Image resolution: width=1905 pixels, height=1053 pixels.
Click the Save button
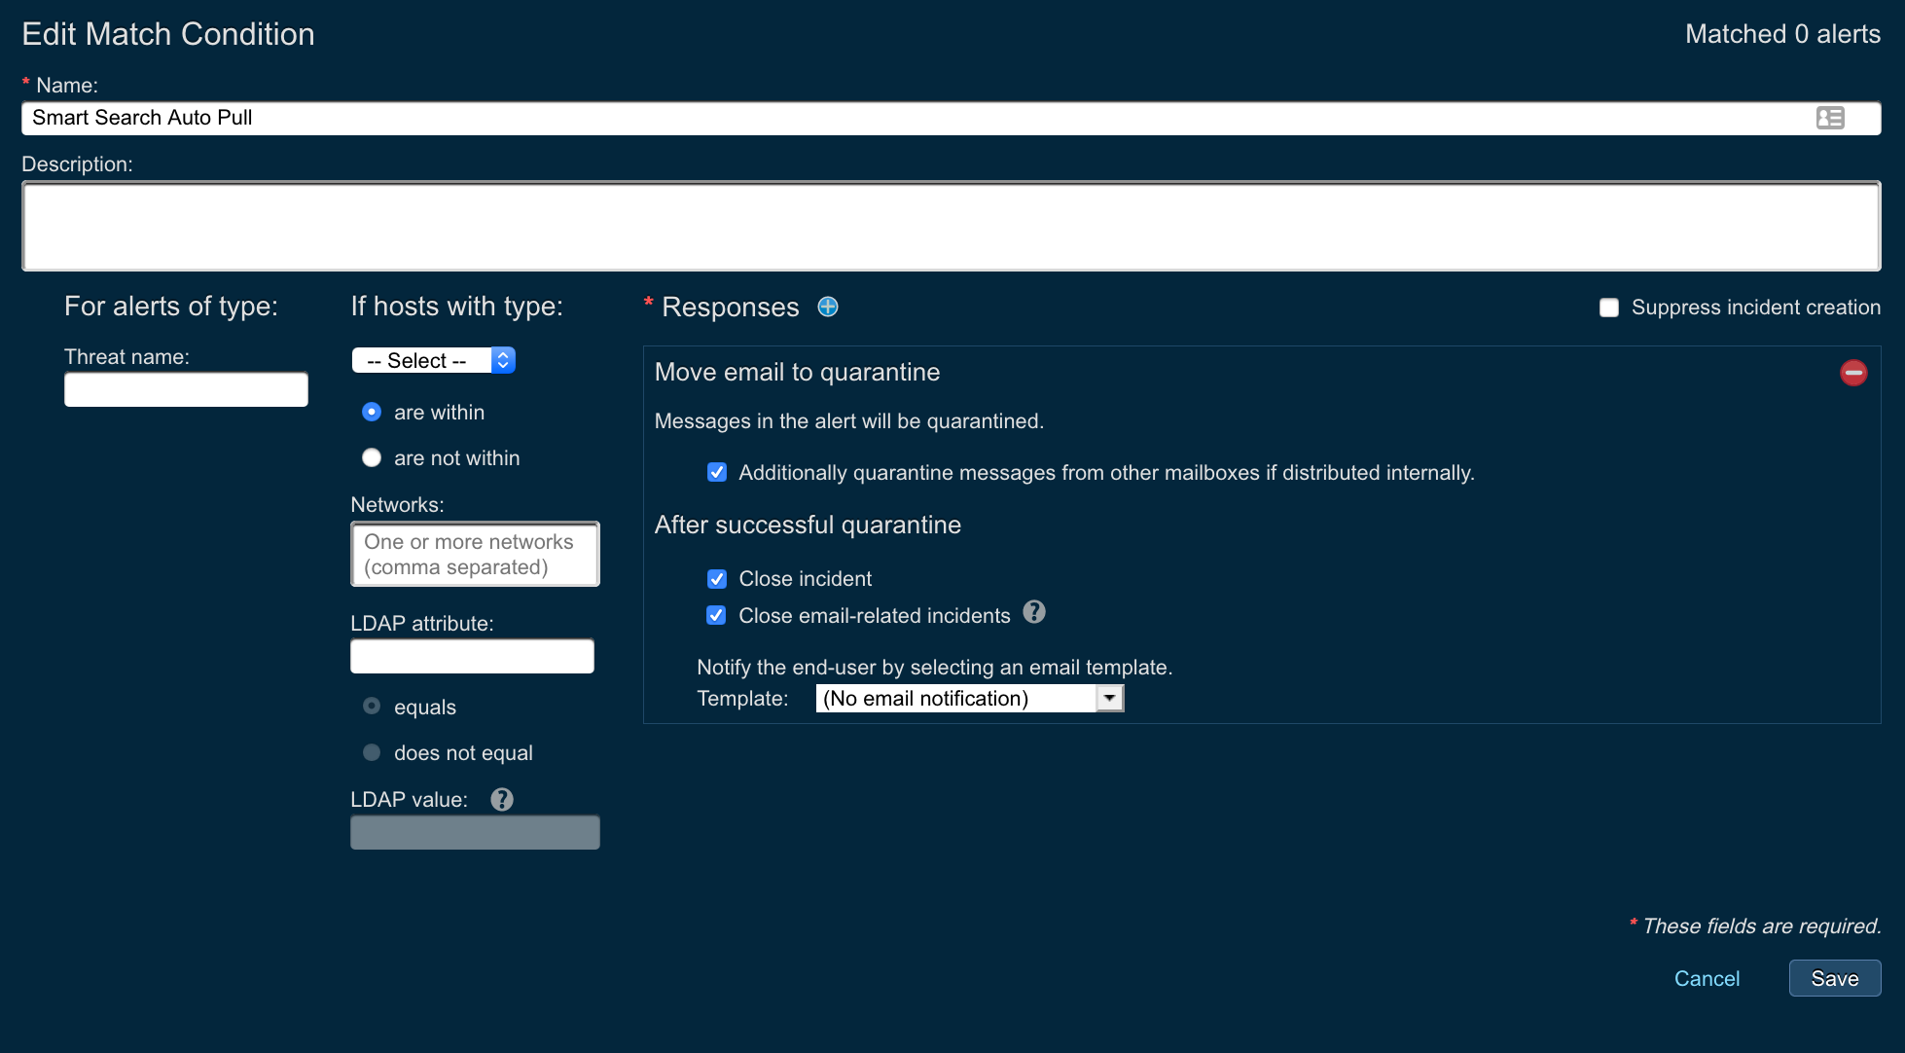tap(1834, 979)
